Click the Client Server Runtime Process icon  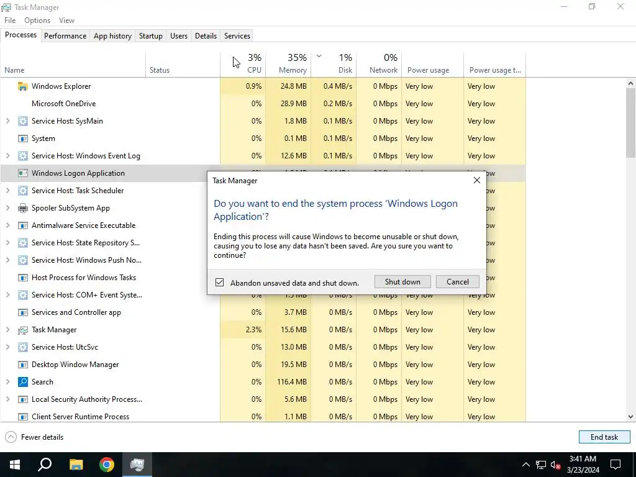[x=23, y=417]
